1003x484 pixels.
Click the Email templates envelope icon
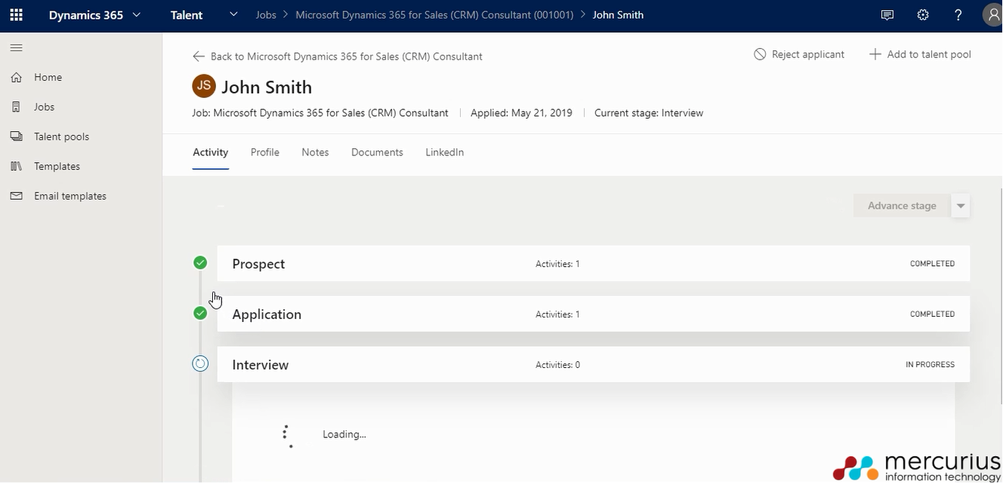pos(16,196)
